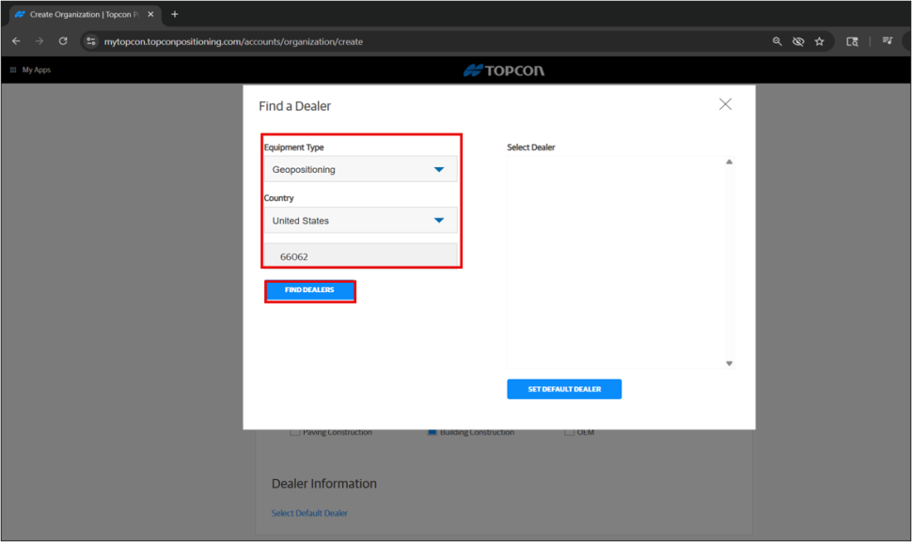Close the Find a Dealer dialog
Image resolution: width=912 pixels, height=542 pixels.
pos(725,104)
